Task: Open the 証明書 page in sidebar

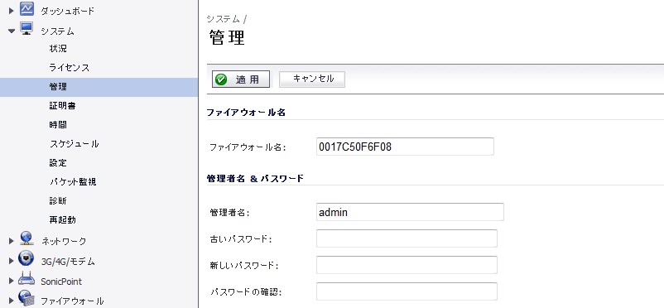Action: pyautogui.click(x=62, y=106)
